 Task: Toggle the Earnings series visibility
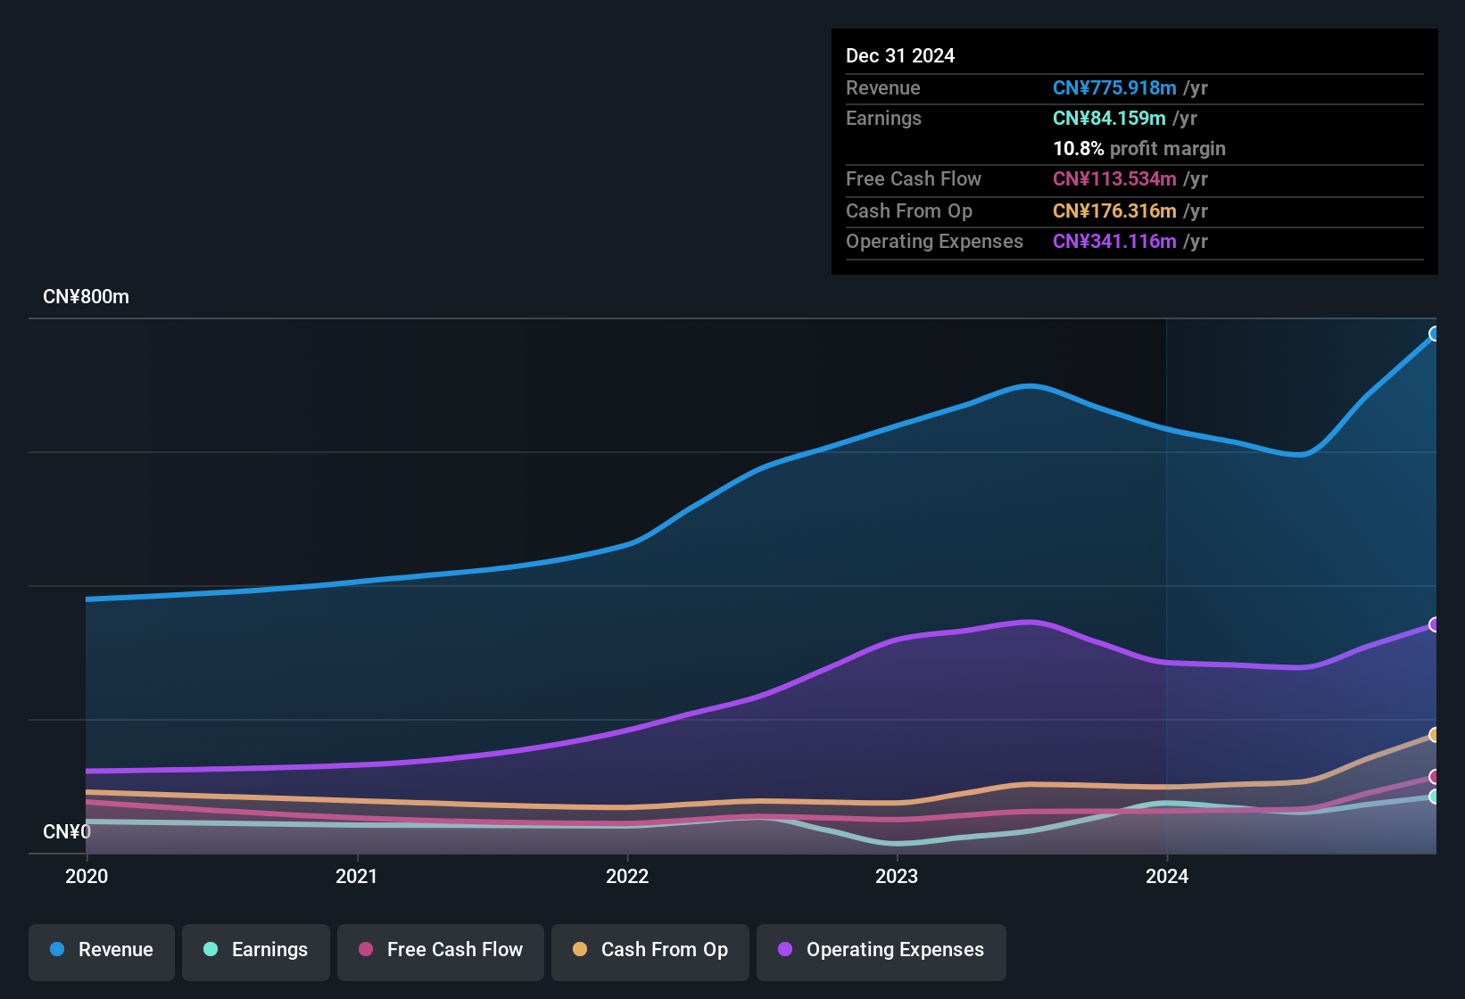[256, 950]
